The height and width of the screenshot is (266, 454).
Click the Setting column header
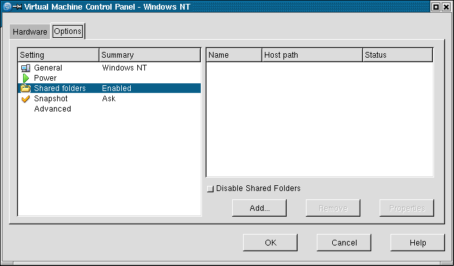click(x=58, y=55)
